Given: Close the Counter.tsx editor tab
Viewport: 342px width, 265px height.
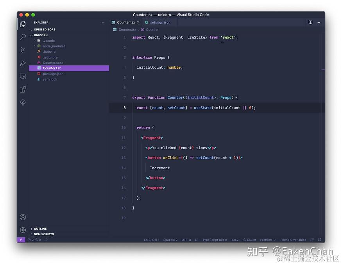Looking at the screenshot, I should coord(138,22).
